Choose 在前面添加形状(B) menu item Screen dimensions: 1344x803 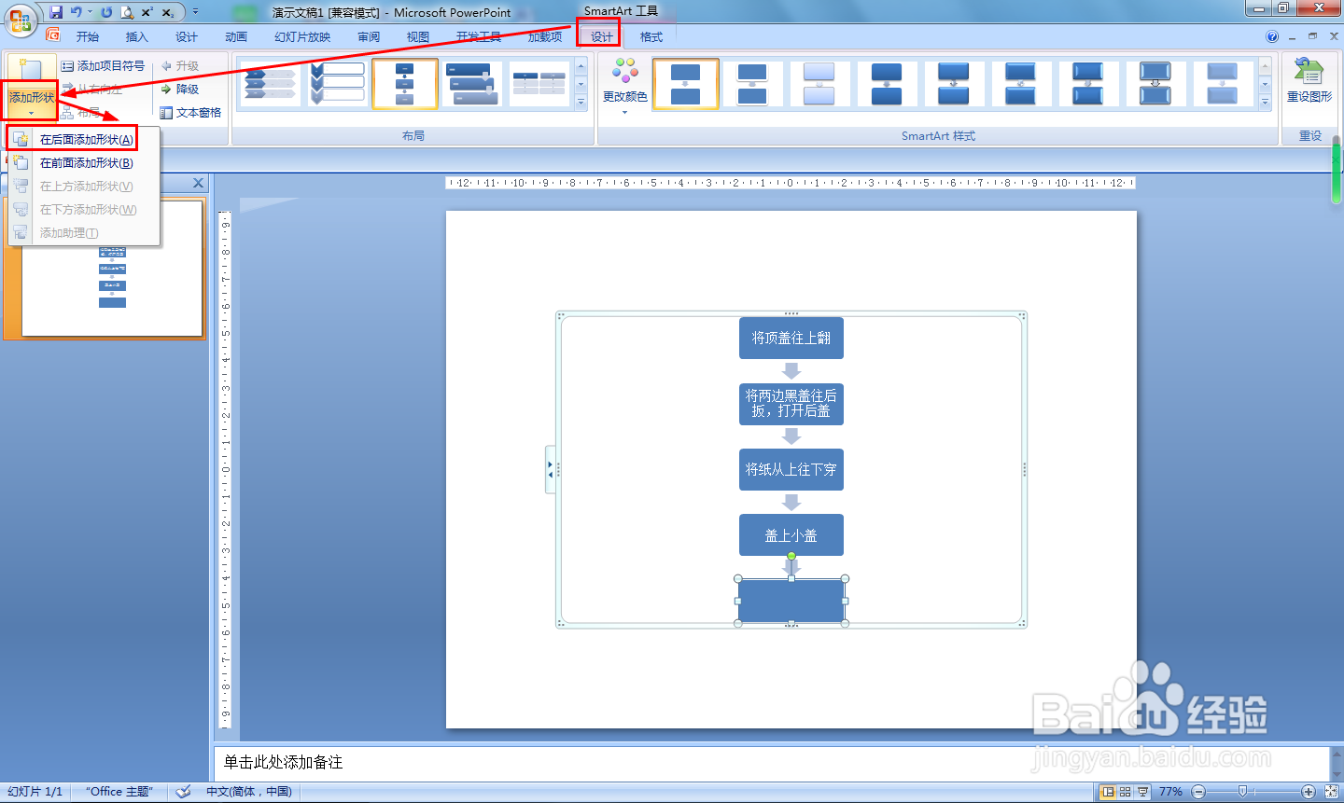[84, 163]
